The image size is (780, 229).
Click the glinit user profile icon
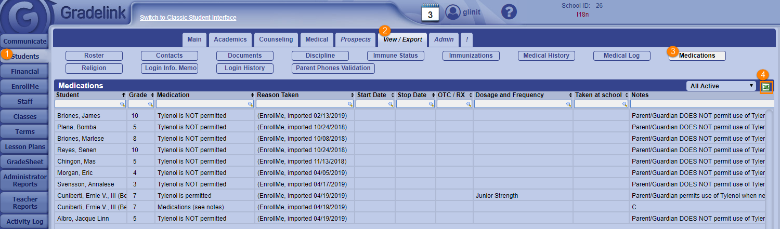tap(453, 12)
